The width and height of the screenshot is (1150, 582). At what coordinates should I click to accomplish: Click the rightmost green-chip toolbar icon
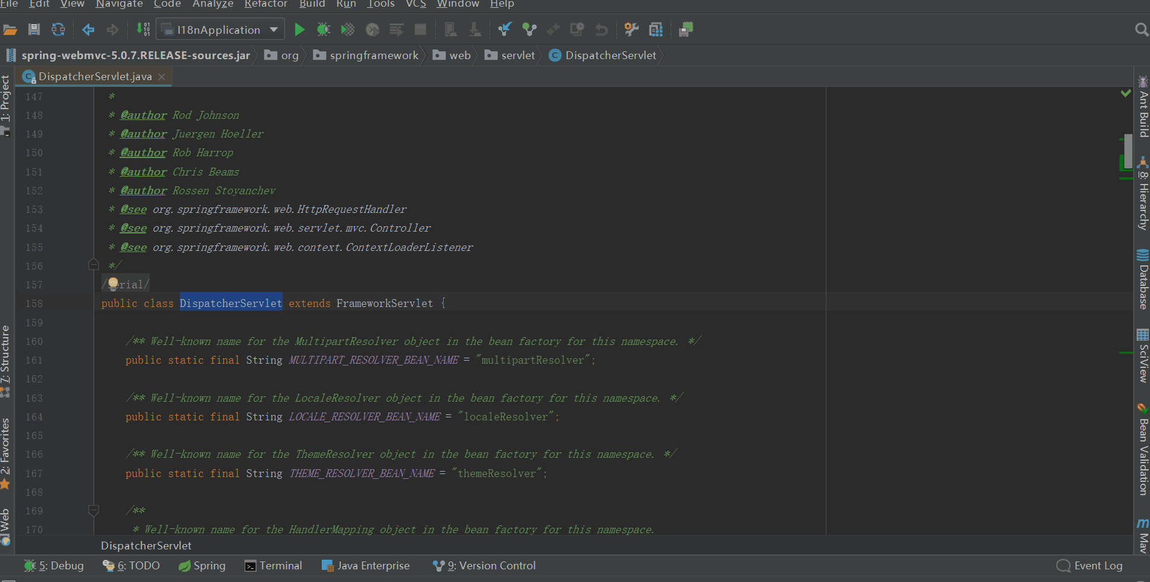tap(686, 30)
